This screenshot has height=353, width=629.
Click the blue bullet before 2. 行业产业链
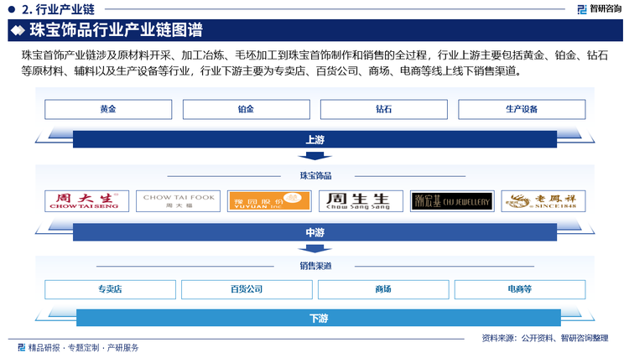(x=12, y=9)
